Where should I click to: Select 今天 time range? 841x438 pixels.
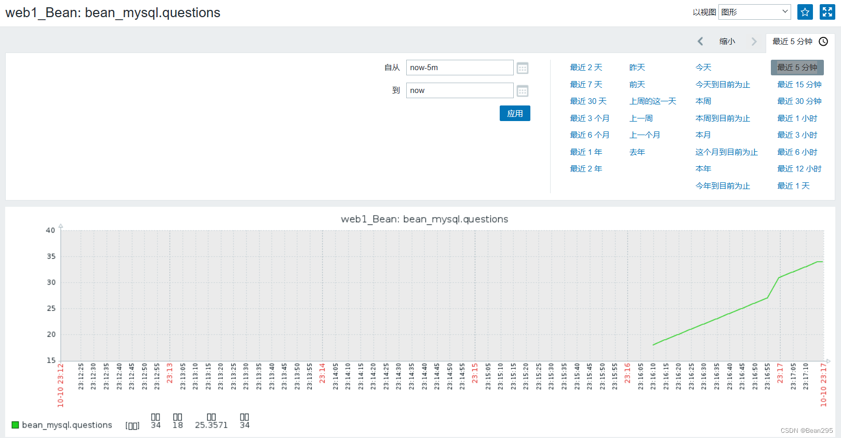[703, 68]
